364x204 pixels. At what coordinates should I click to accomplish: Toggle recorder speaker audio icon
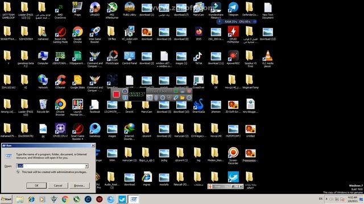[149, 98]
